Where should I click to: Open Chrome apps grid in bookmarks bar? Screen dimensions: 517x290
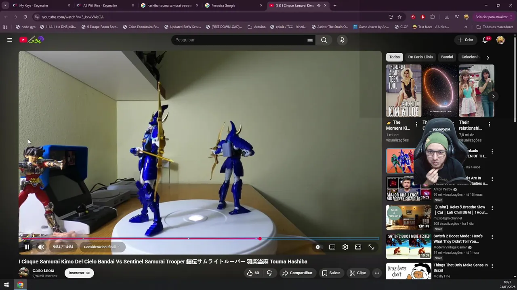(x=5, y=27)
